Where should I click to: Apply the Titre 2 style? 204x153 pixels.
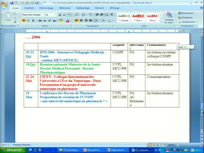152,18
